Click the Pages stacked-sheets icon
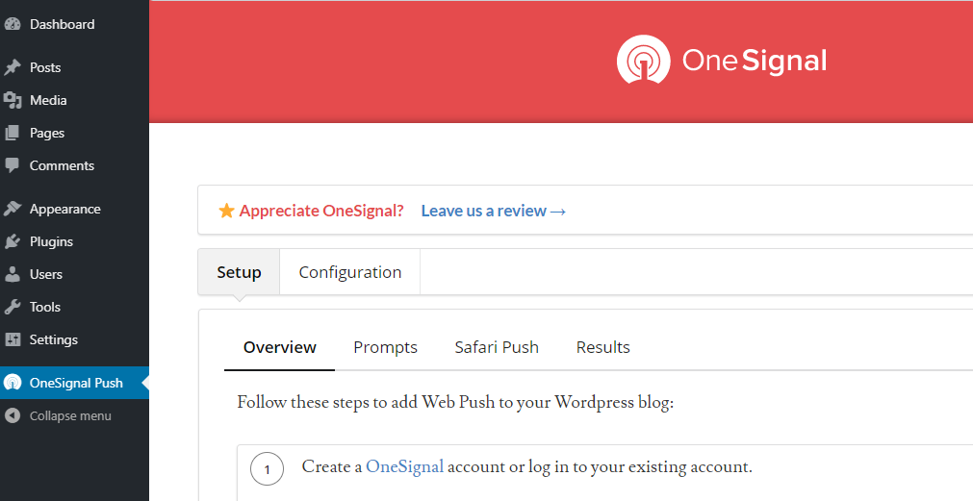Screen dimensions: 973x501 (13, 133)
